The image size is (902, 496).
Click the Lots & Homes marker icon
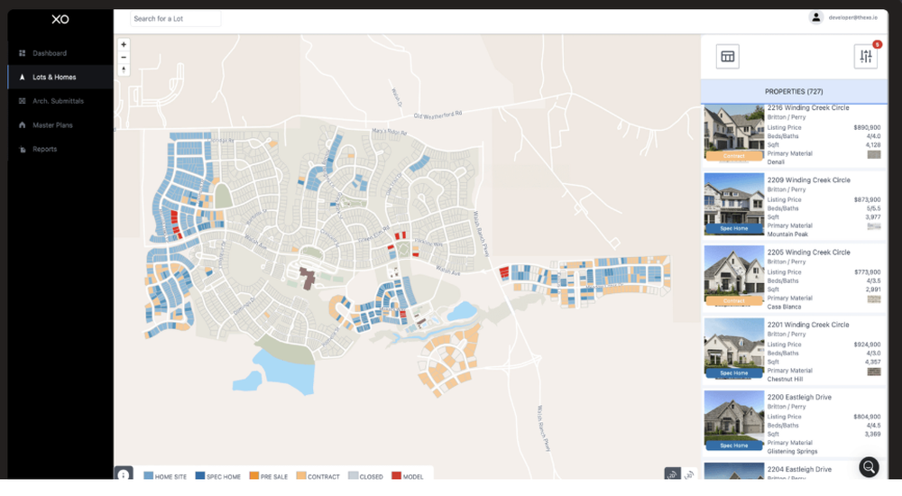pyautogui.click(x=22, y=77)
